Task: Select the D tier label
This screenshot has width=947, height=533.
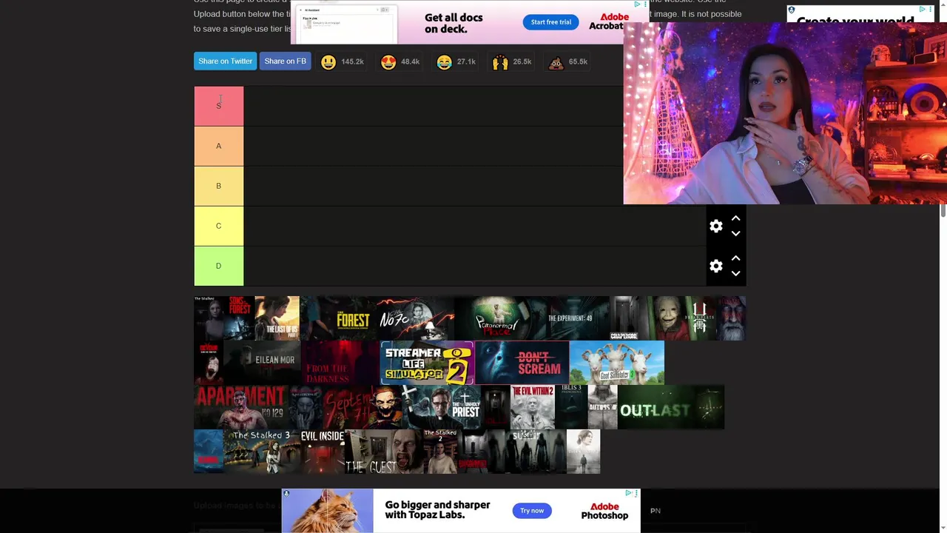Action: click(218, 266)
